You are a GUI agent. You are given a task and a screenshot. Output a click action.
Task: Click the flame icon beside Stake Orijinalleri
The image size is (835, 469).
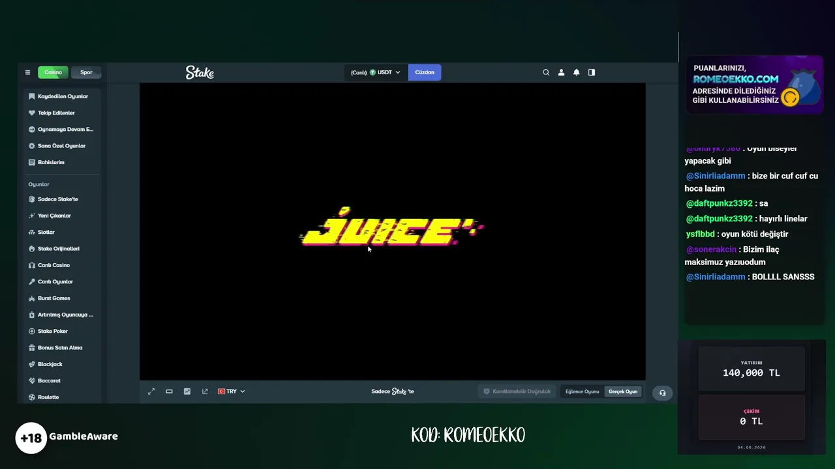[x=32, y=249]
